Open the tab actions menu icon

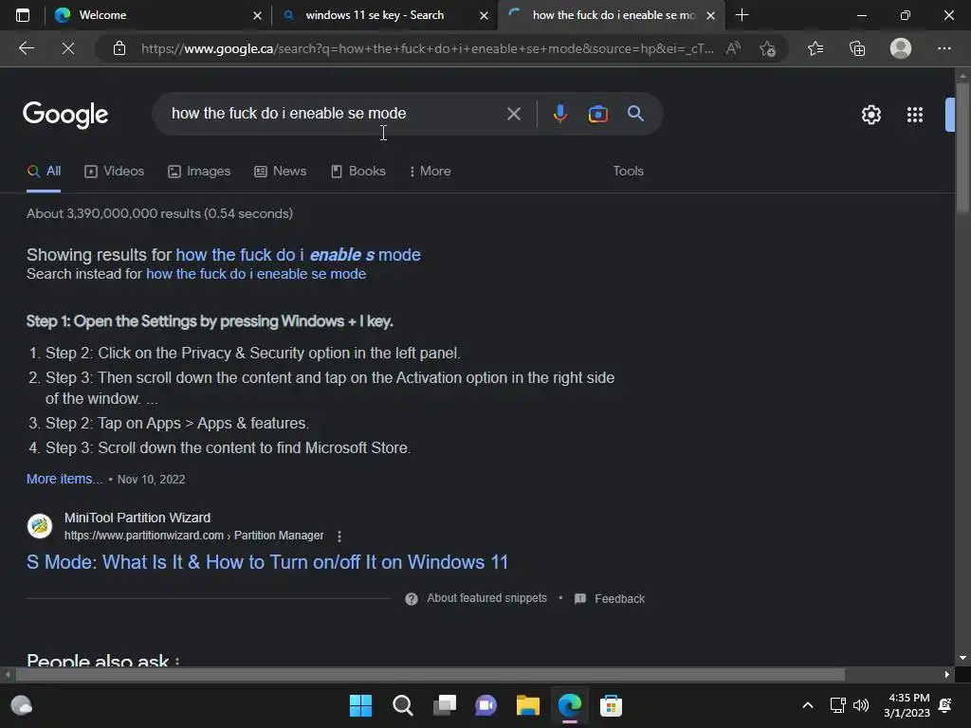(23, 15)
